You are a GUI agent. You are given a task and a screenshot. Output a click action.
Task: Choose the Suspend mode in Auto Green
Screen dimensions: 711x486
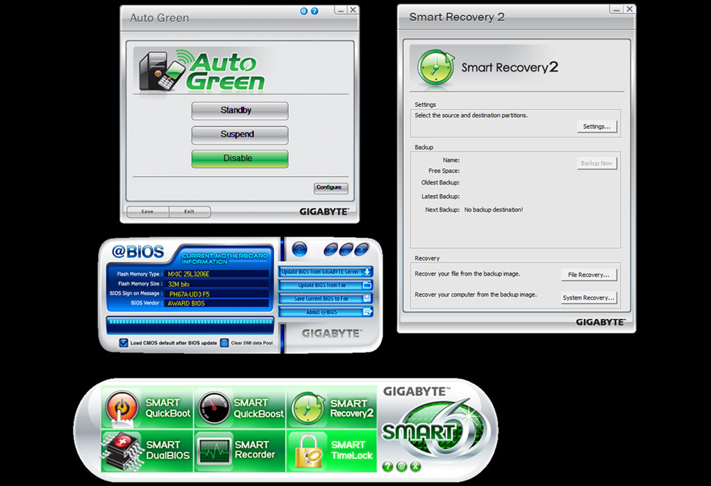click(240, 135)
